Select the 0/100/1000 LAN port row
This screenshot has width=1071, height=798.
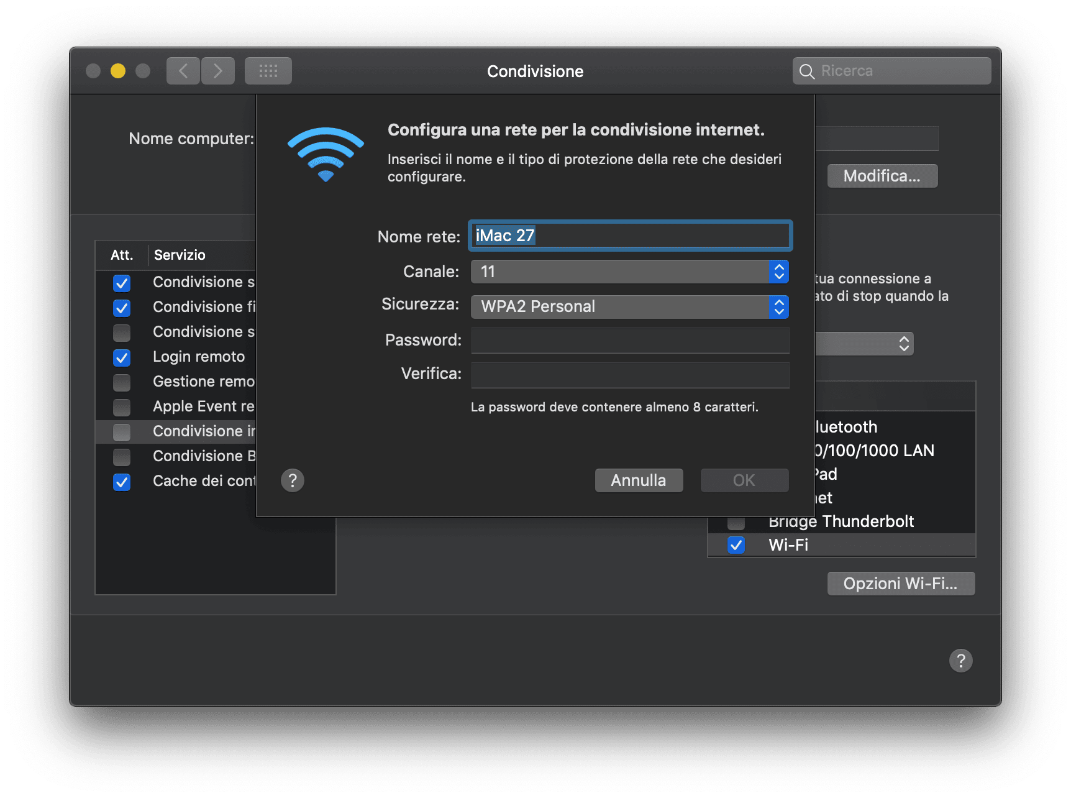pos(895,451)
